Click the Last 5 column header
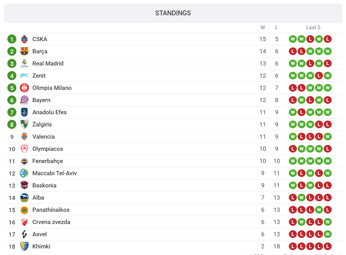The width and height of the screenshot is (346, 255). 313,28
